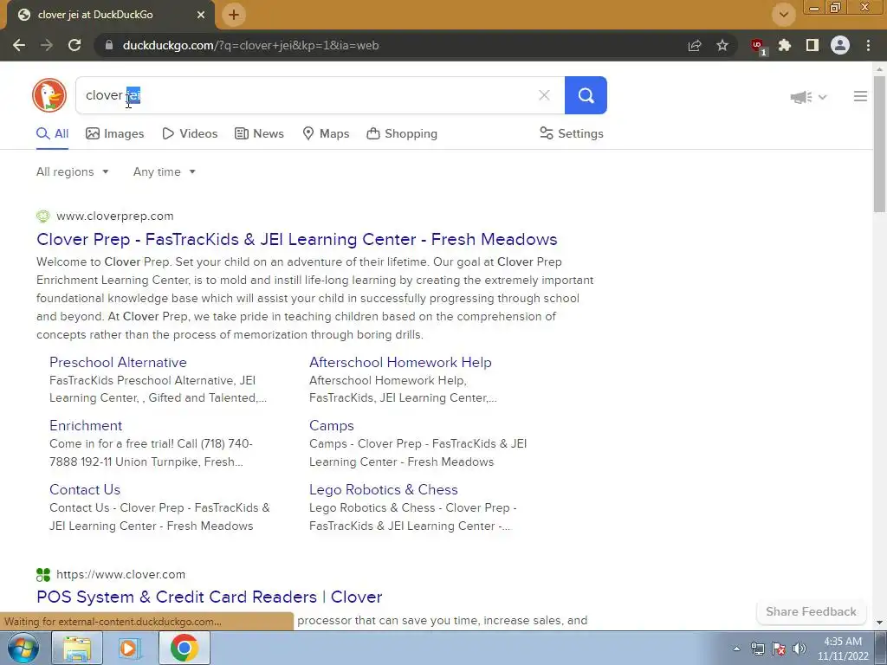
Task: Select the All results tab
Action: [52, 134]
